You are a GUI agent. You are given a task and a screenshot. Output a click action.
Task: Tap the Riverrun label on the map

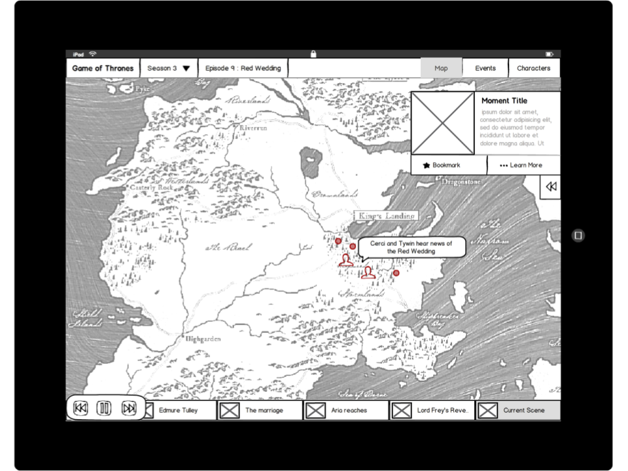[253, 128]
